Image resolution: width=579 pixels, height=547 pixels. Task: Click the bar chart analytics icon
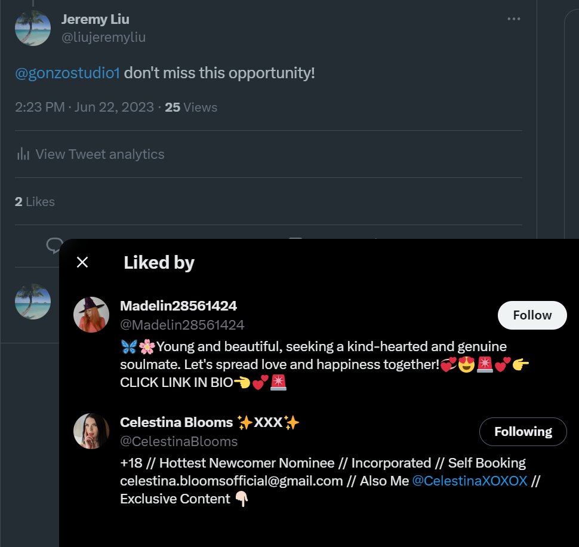pyautogui.click(x=23, y=154)
